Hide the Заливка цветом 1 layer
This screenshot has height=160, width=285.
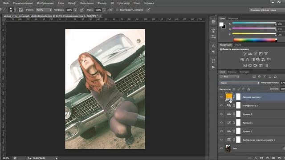pyautogui.click(x=221, y=97)
